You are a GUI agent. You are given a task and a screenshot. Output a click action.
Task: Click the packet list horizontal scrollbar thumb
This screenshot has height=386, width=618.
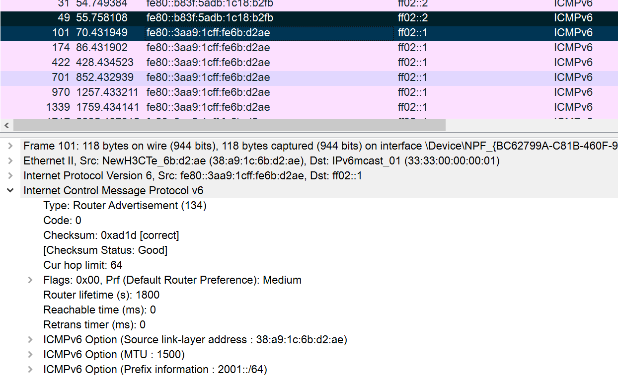tap(229, 125)
